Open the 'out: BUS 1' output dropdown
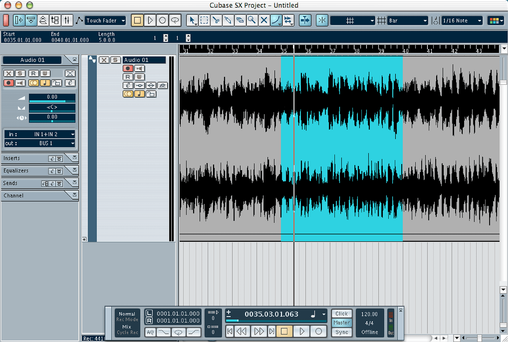Image resolution: width=508 pixels, height=342 pixels. click(x=40, y=143)
